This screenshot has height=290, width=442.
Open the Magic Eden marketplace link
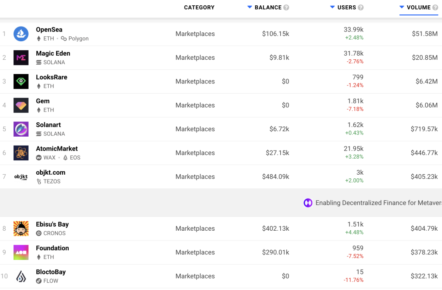(53, 53)
